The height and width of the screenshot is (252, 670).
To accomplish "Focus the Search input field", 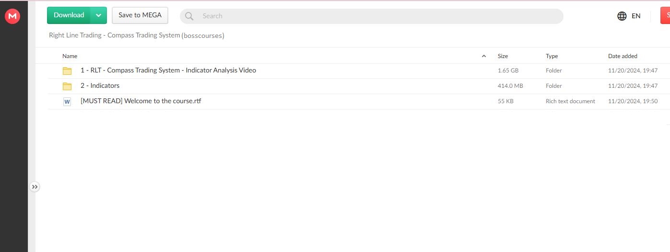I will pyautogui.click(x=379, y=16).
